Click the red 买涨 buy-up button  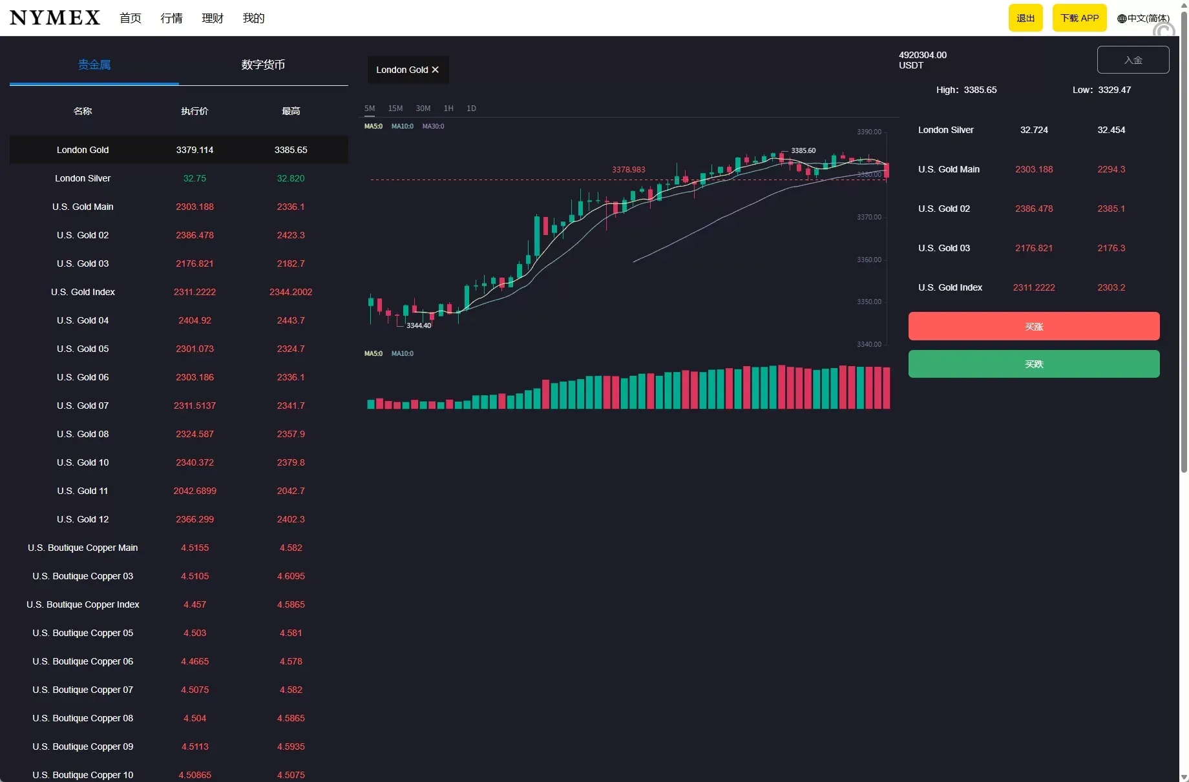(1033, 326)
